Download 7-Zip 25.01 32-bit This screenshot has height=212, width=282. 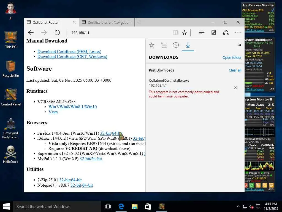click(64, 180)
